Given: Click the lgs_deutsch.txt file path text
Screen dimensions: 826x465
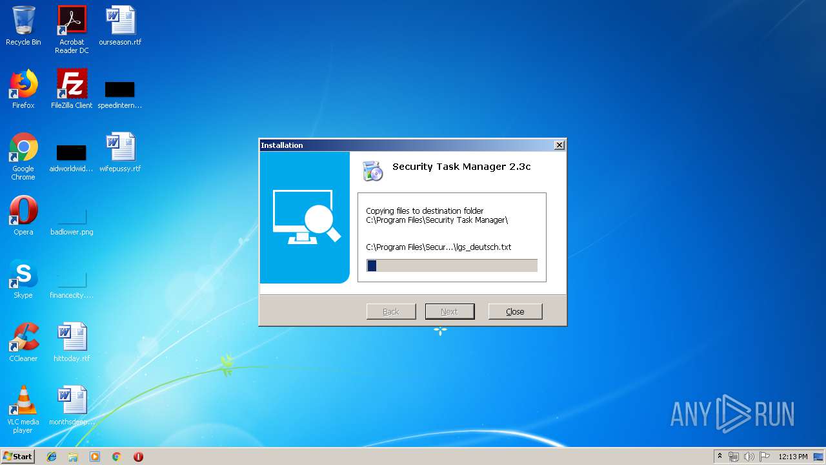Looking at the screenshot, I should pyautogui.click(x=439, y=247).
